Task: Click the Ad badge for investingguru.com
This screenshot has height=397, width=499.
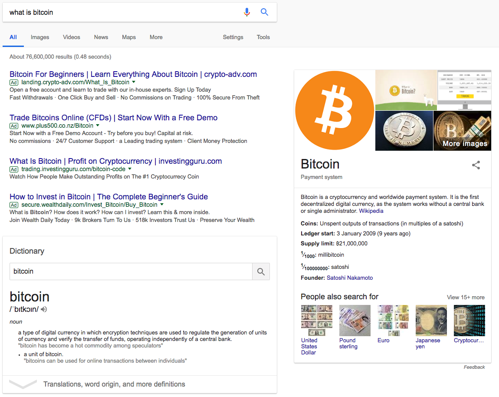Action: (14, 169)
